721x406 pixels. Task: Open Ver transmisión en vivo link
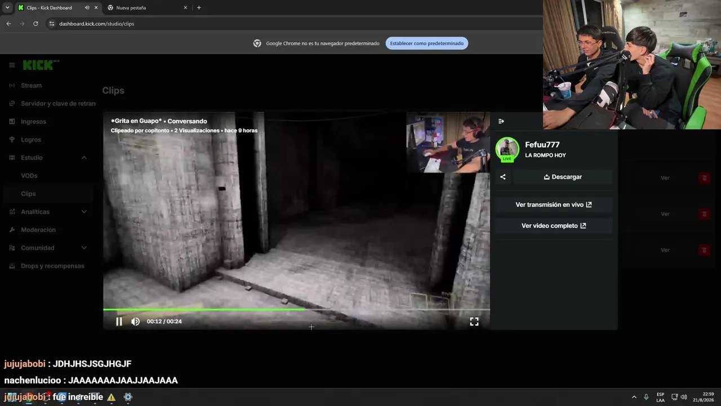(554, 205)
